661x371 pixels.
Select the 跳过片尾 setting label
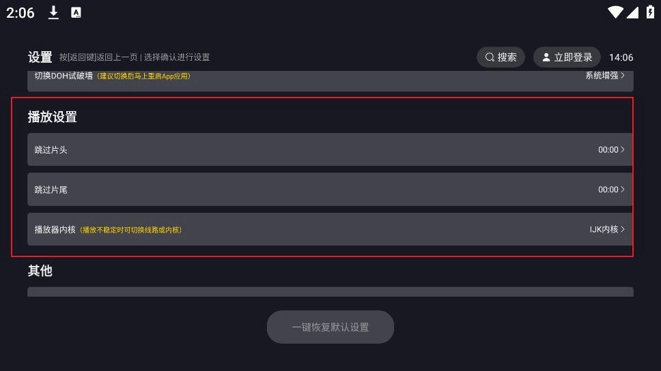click(x=51, y=190)
